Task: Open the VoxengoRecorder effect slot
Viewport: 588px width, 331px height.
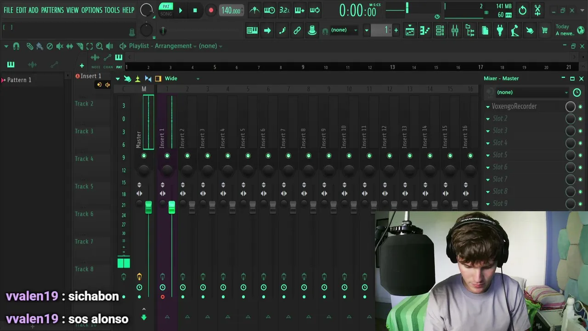Action: 526,106
